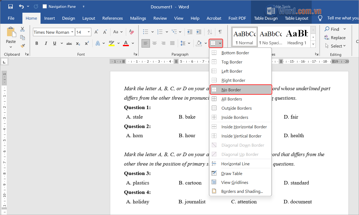
Task: Toggle superscript formatting
Action: click(x=87, y=43)
